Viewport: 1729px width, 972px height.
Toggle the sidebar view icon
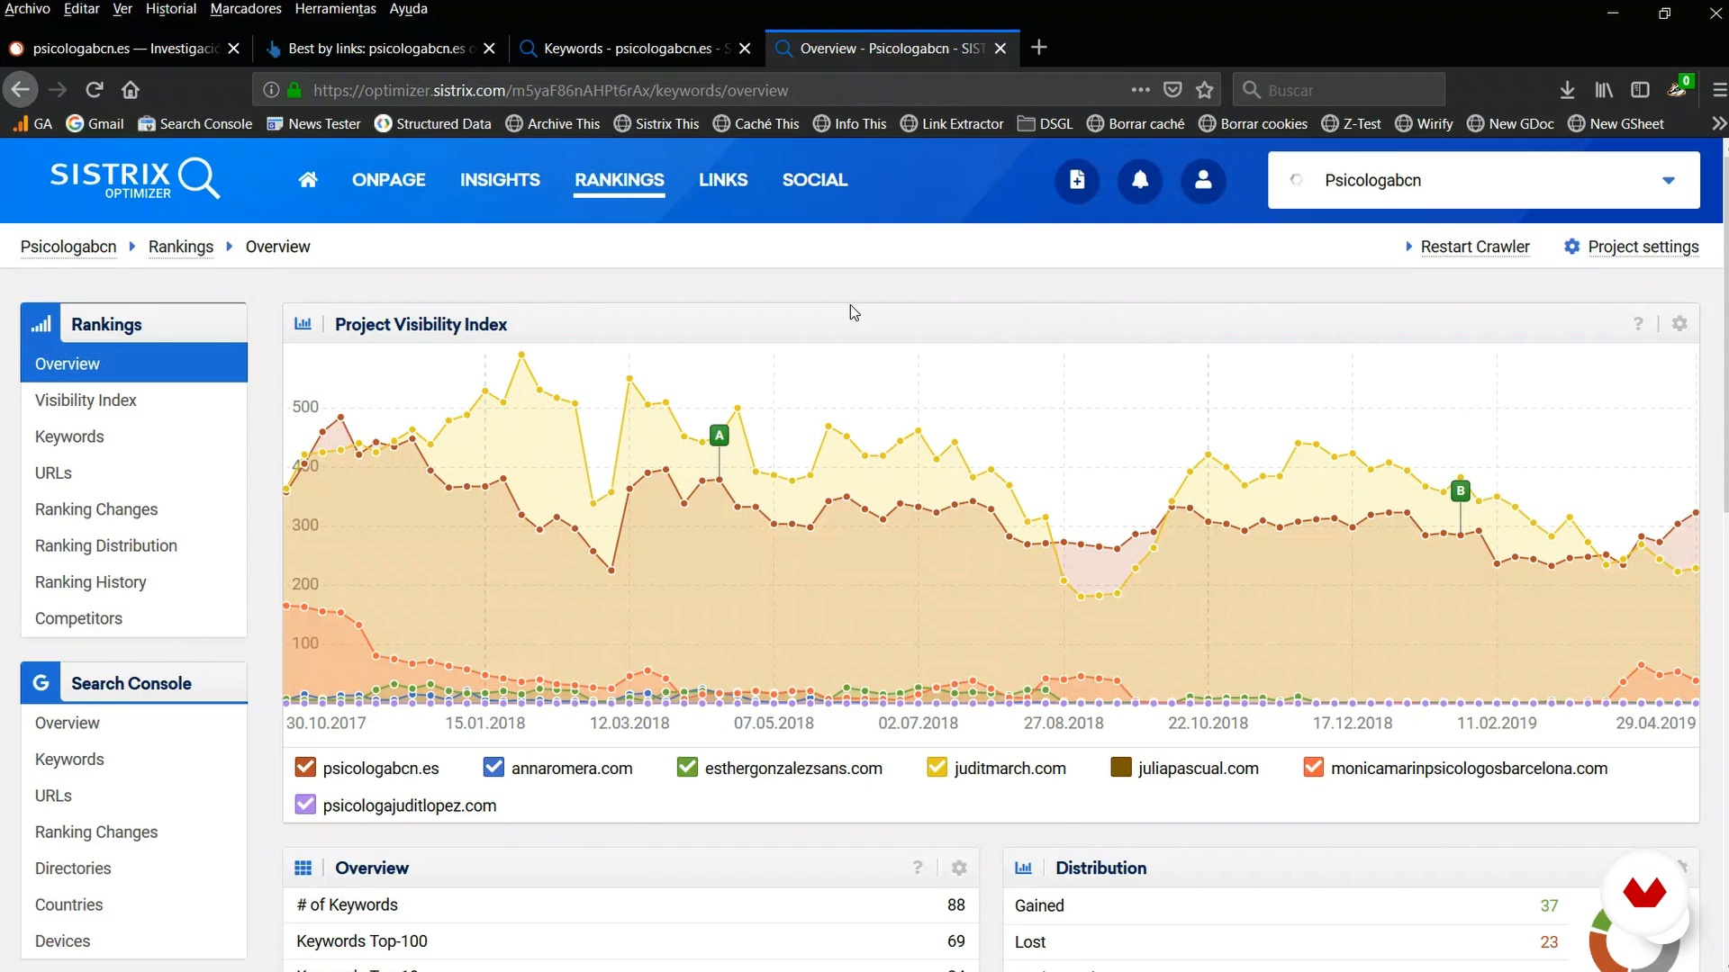pos(1640,90)
